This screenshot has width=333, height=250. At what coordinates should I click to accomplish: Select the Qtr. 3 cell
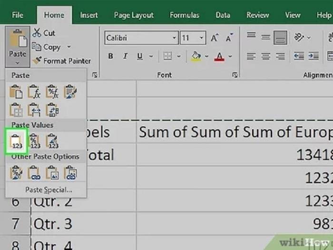83,223
